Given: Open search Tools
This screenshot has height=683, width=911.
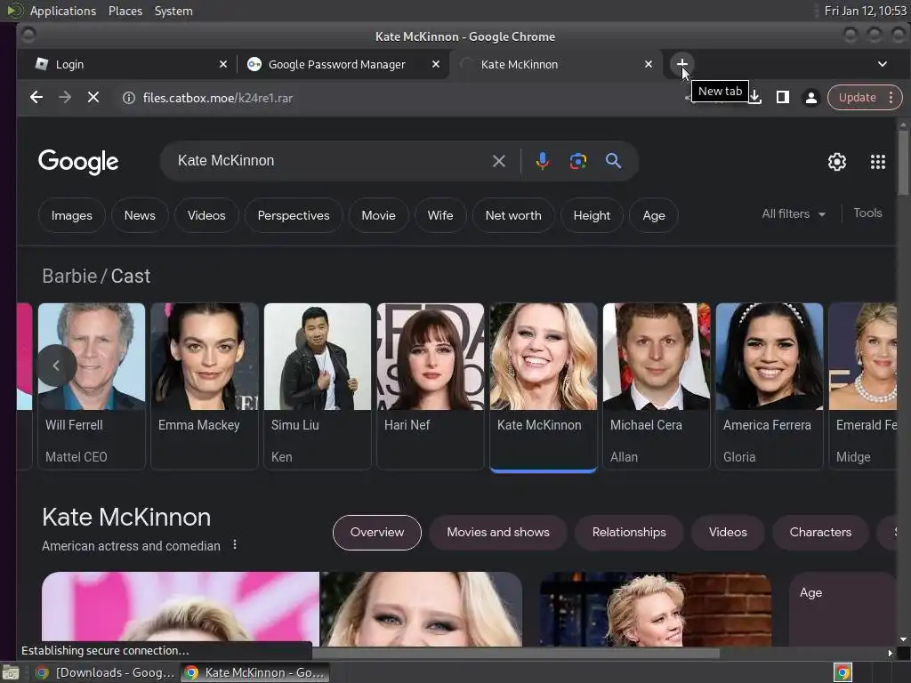Looking at the screenshot, I should [x=867, y=213].
